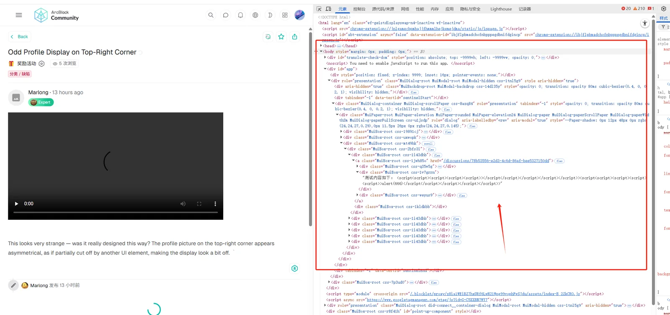The height and width of the screenshot is (315, 670).
Task: Activate DevTools element inspector picker
Action: [319, 9]
